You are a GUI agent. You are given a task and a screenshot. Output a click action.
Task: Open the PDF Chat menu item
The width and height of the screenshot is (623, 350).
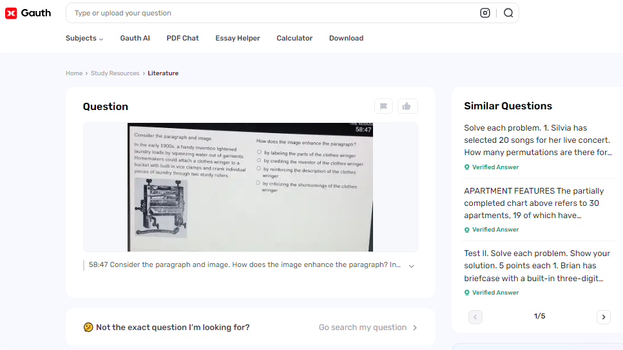click(x=182, y=38)
